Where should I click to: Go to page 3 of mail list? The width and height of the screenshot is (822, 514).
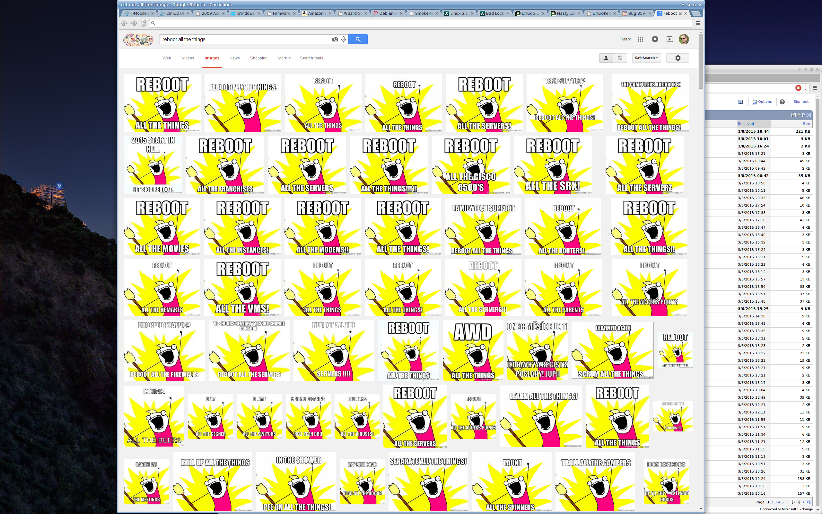(775, 502)
